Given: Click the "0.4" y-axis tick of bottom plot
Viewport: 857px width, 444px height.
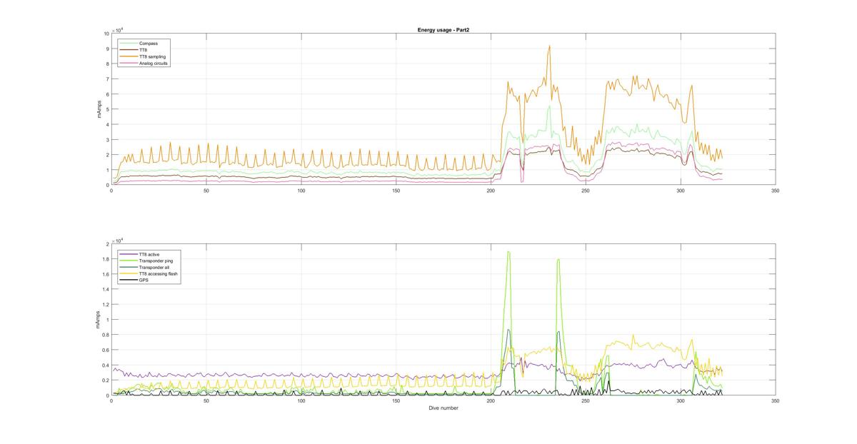Looking at the screenshot, I should 106,365.
